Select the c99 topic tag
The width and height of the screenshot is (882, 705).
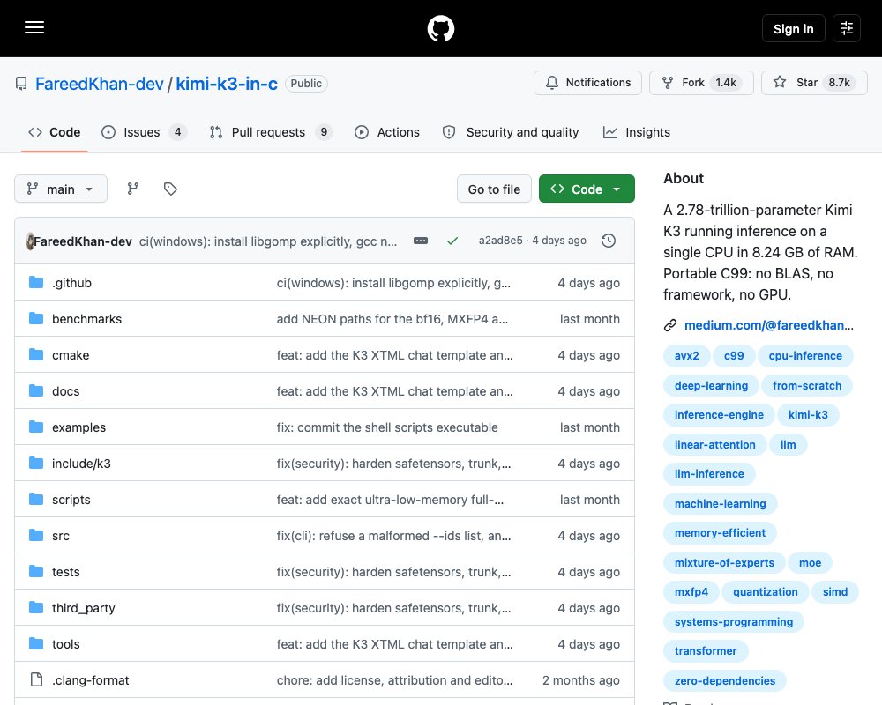(x=734, y=356)
